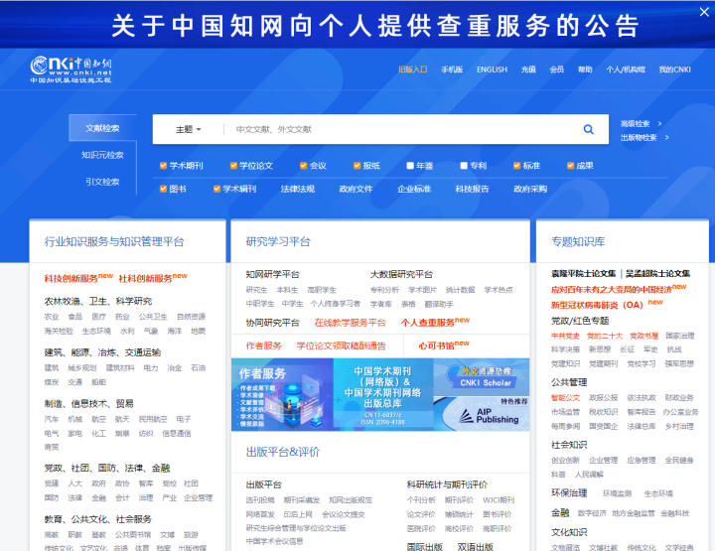Open the 主题 search field dropdown

pos(188,129)
